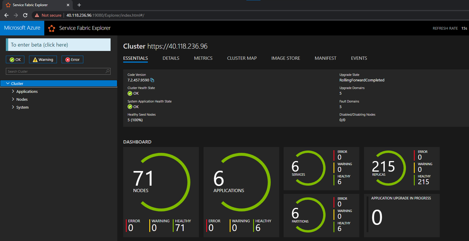Open a new browser tab with plus icon
Image resolution: width=469 pixels, height=241 pixels.
(79, 5)
